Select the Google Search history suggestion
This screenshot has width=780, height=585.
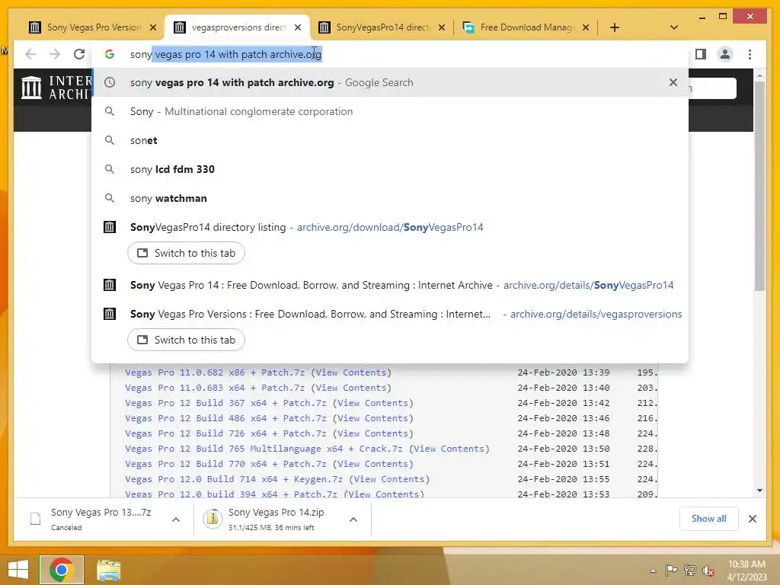coord(390,82)
